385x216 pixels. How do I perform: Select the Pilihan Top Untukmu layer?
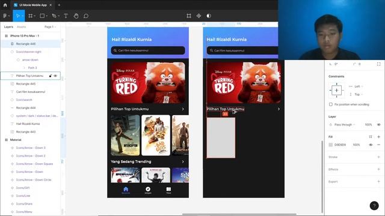(x=29, y=76)
